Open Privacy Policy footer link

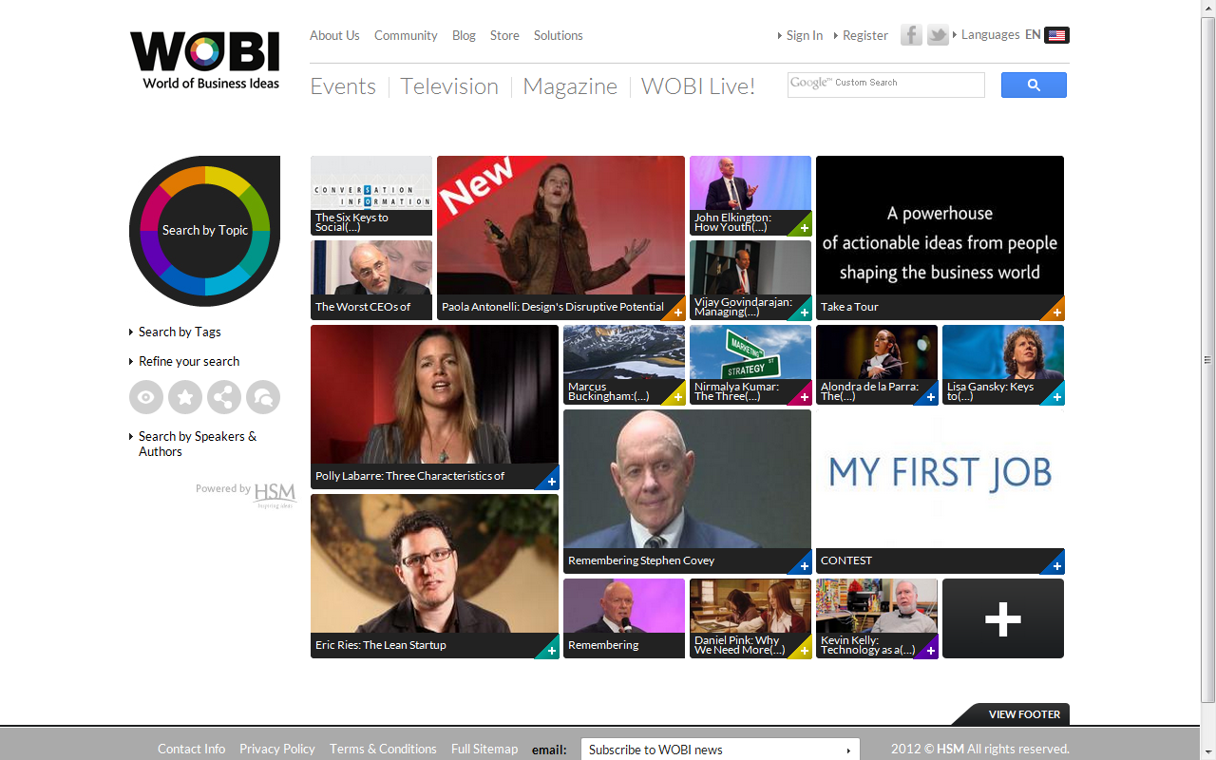tap(277, 749)
